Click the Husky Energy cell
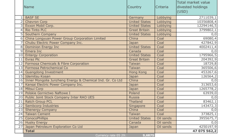The height and width of the screenshot is (137, 245). (75, 123)
